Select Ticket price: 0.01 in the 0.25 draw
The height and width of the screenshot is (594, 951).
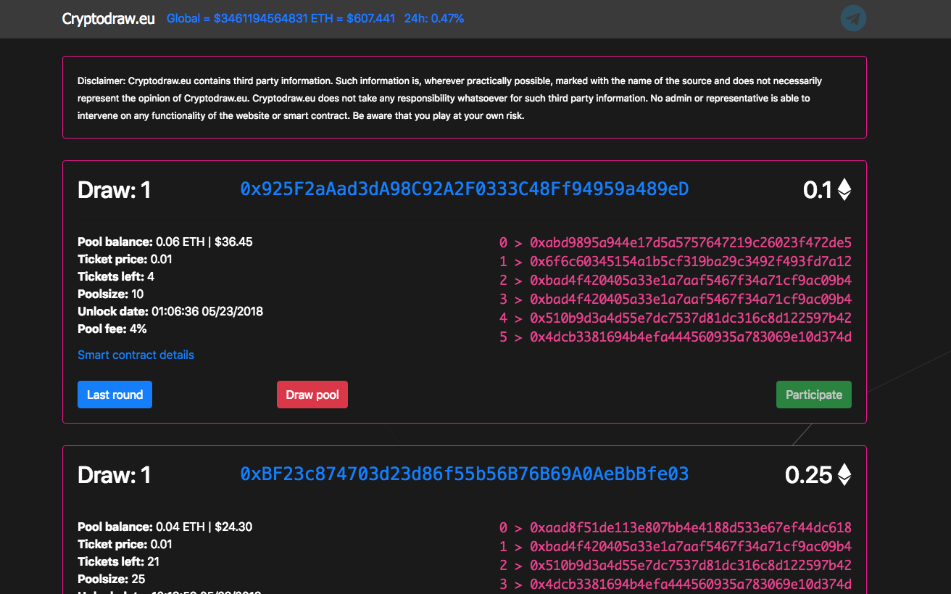125,544
